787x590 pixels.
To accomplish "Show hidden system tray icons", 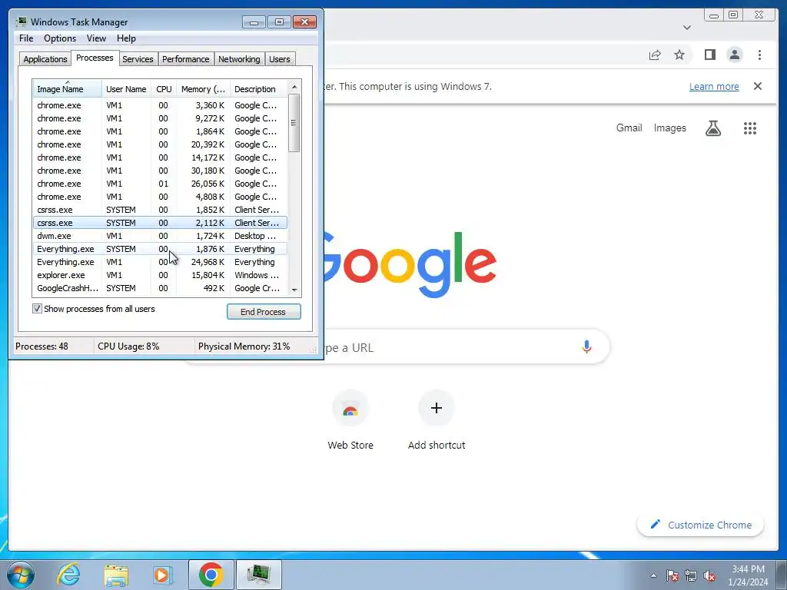I will [653, 575].
